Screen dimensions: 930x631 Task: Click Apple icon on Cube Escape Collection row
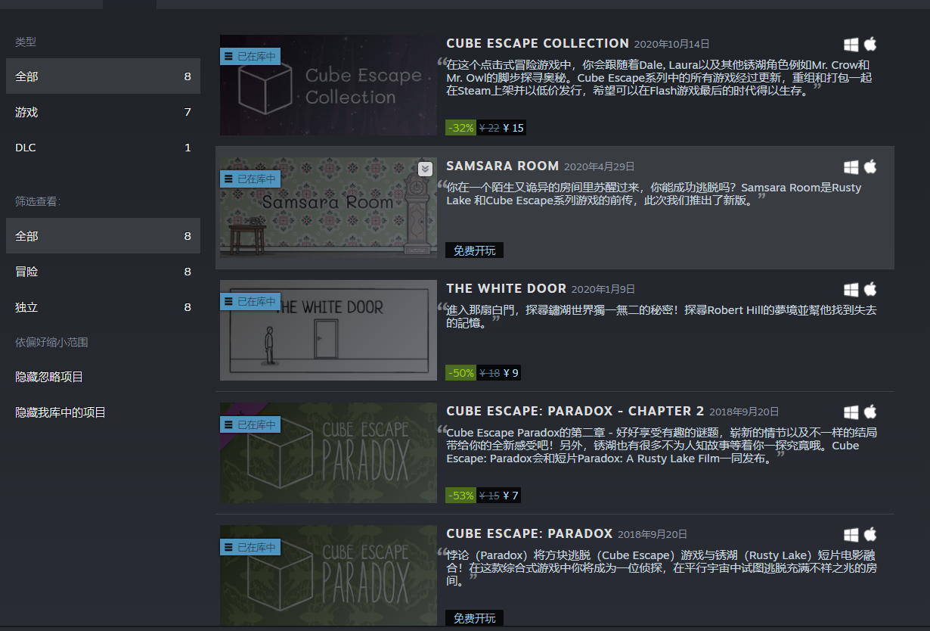point(870,44)
